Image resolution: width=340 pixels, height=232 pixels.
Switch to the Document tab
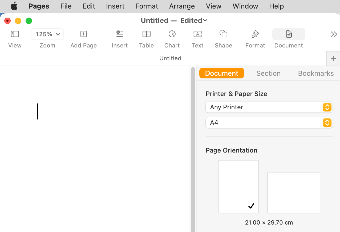[222, 73]
